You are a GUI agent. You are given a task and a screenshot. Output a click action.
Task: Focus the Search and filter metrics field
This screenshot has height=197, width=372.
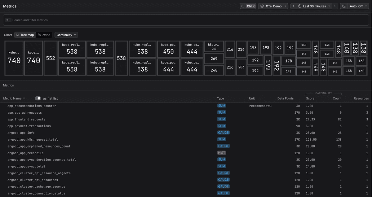pos(186,20)
